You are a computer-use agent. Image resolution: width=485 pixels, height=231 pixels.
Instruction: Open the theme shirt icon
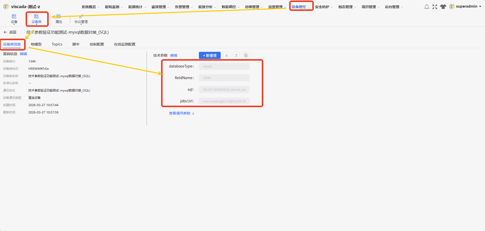pyautogui.click(x=443, y=7)
